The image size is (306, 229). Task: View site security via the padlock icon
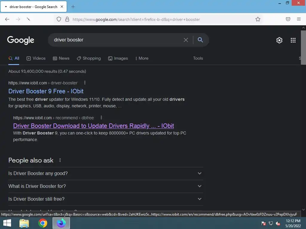tap(67, 19)
